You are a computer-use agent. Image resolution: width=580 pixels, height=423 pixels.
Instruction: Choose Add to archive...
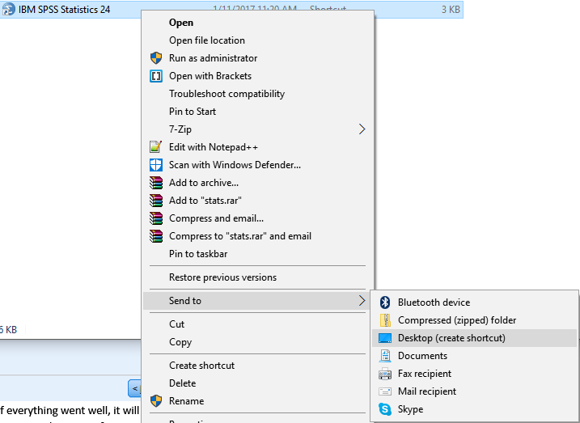pyautogui.click(x=257, y=183)
